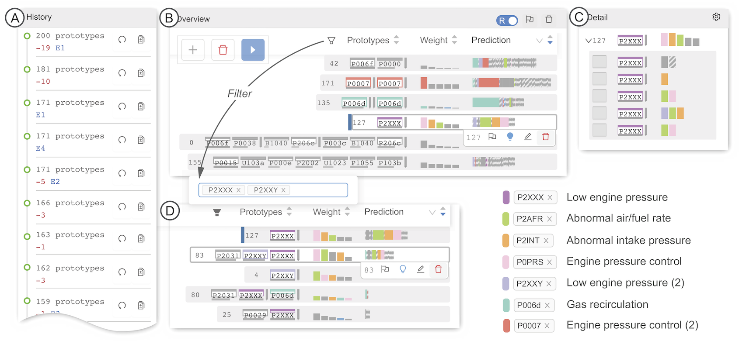Click the red trash icon in row 127 popup
This screenshot has height=341, width=739.
tap(546, 137)
